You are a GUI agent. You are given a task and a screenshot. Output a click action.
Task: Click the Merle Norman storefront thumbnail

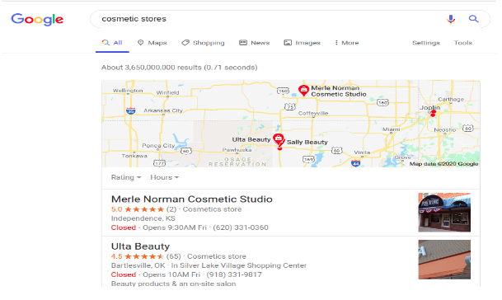pyautogui.click(x=444, y=212)
